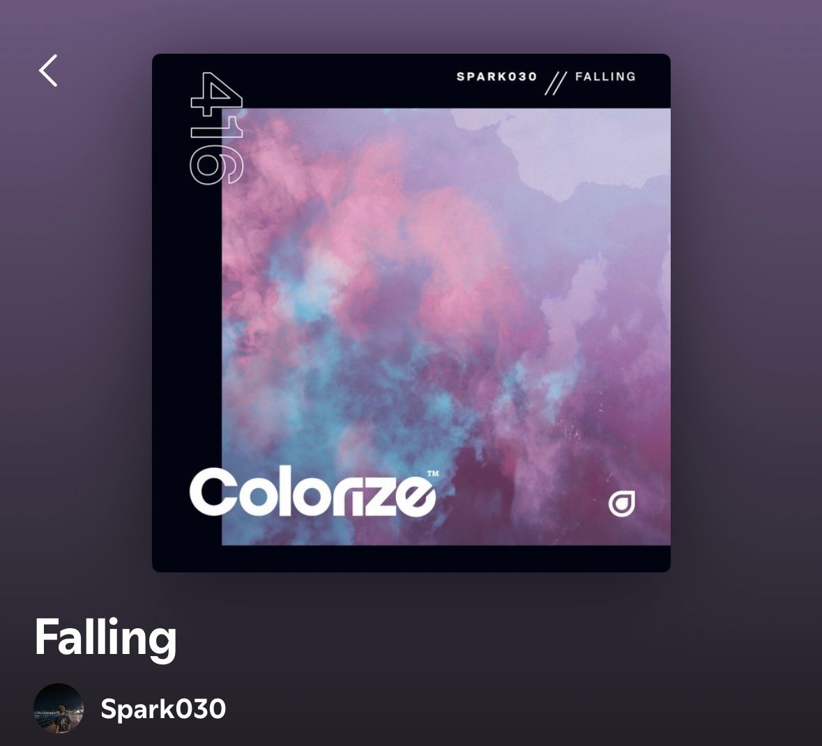Select the outlined 416 catalog number

click(216, 128)
